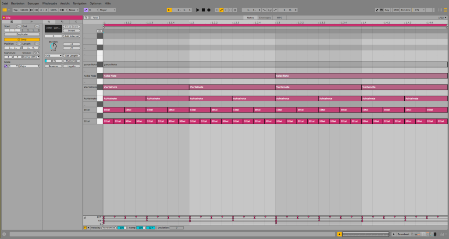
Task: Click the Commit Groove arrow icon
Action: tap(38, 53)
